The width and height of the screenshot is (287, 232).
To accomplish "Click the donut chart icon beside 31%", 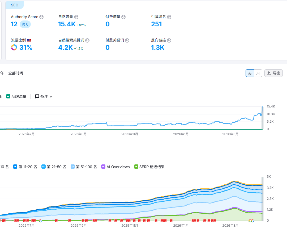I will pos(14,48).
